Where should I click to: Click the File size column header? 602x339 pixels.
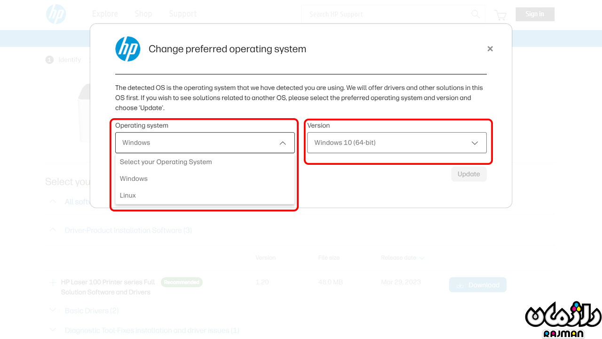[329, 258]
